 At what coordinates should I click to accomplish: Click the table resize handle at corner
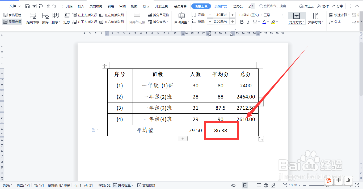261,139
